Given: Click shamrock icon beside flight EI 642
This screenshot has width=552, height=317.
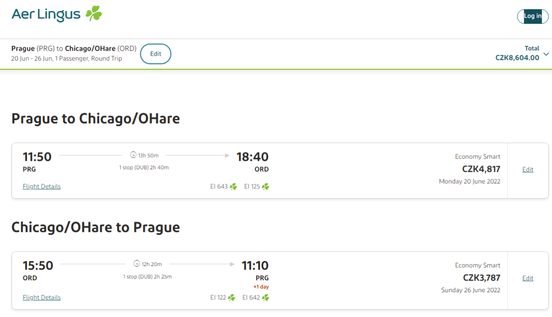Looking at the screenshot, I should point(265,298).
